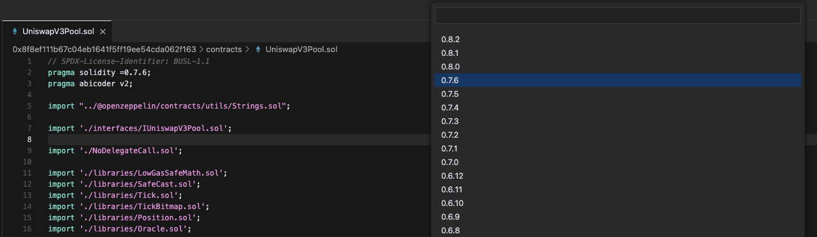Click the Strings.sol import path
This screenshot has height=237, width=817.
pyautogui.click(x=183, y=106)
